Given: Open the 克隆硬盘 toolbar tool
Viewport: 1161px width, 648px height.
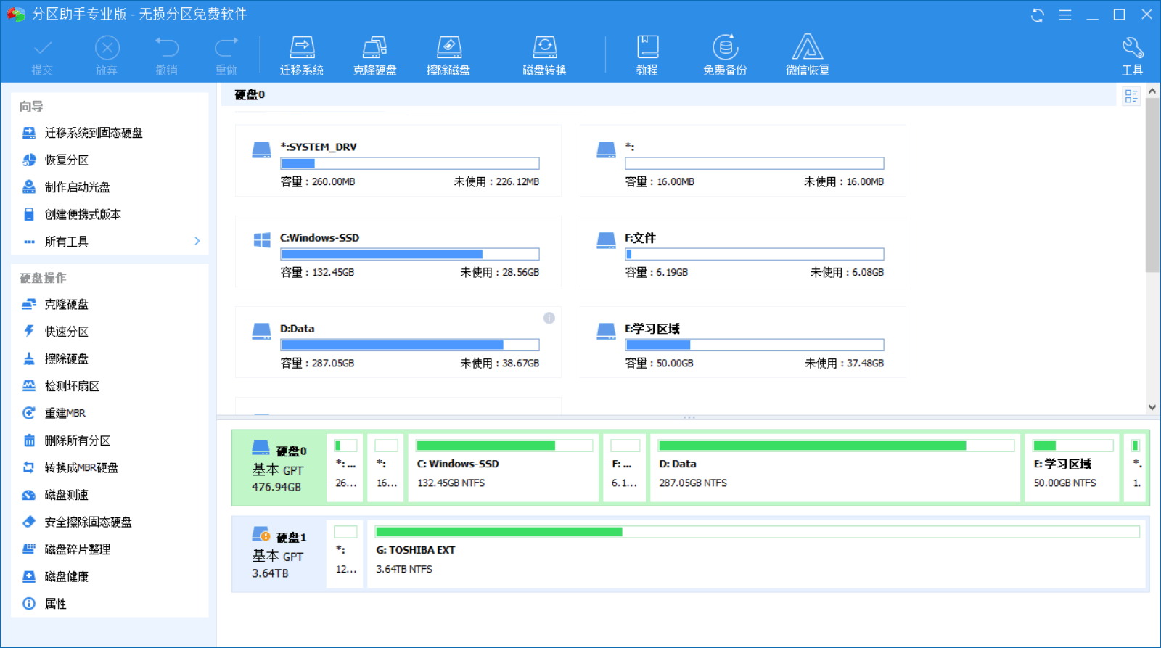Looking at the screenshot, I should (374, 56).
